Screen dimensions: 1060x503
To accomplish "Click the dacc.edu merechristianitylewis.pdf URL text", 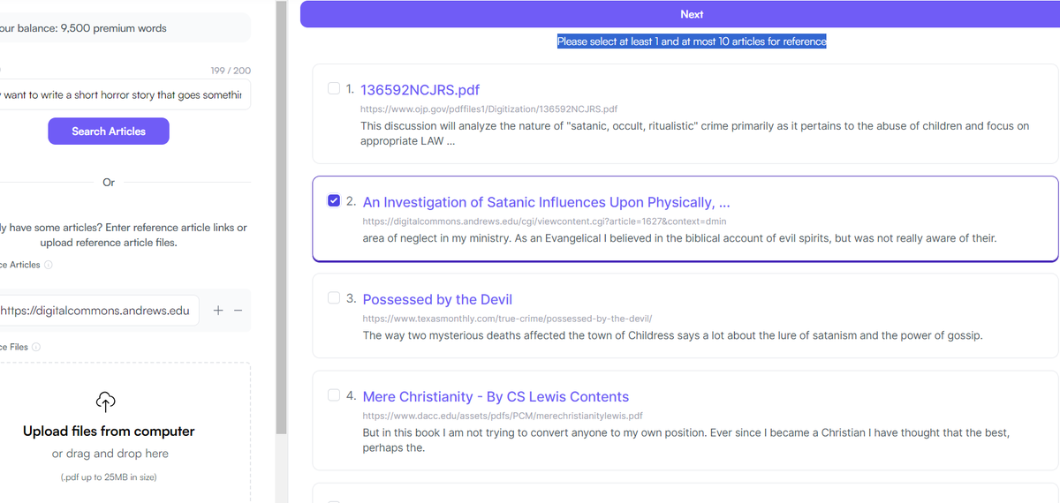I will click(x=503, y=415).
